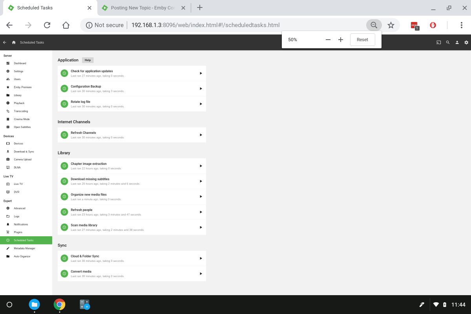The width and height of the screenshot is (471, 314).
Task: Increase zoom with the plus button
Action: 341,40
